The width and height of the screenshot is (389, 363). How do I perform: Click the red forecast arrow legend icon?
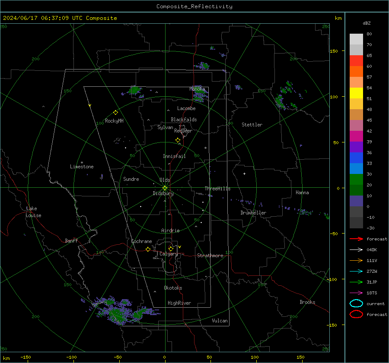356,239
